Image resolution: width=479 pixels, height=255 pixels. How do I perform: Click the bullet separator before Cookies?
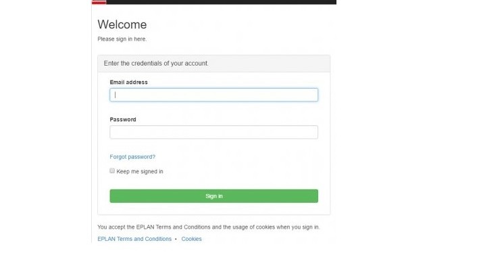click(176, 239)
